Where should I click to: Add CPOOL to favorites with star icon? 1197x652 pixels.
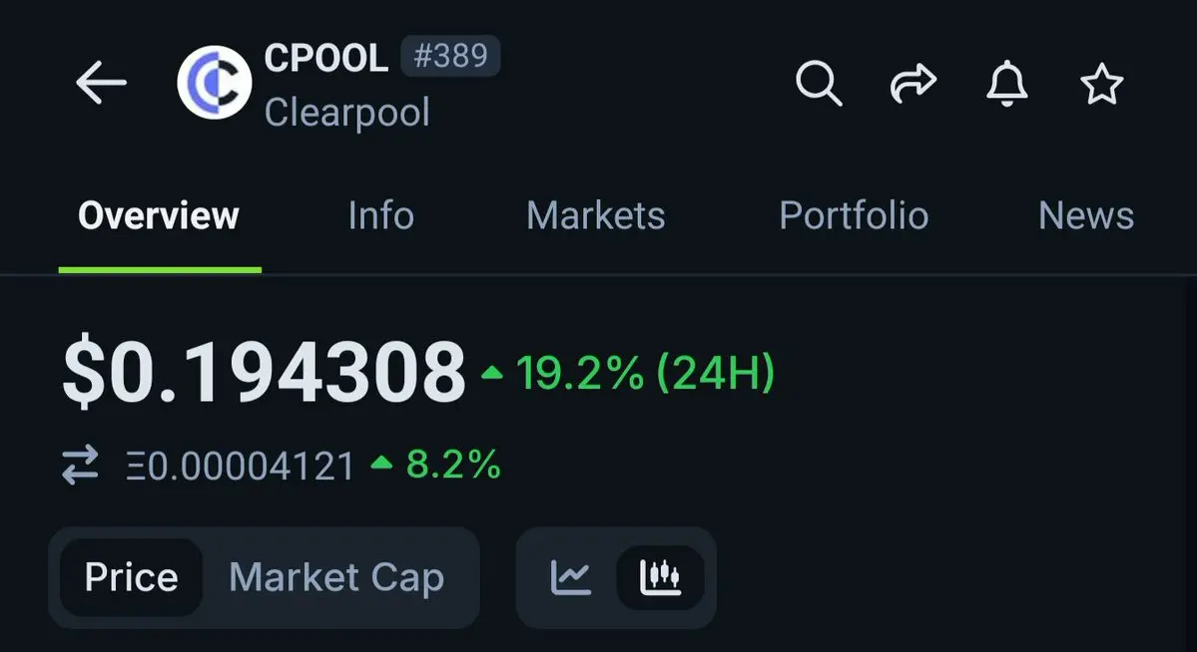(1101, 83)
